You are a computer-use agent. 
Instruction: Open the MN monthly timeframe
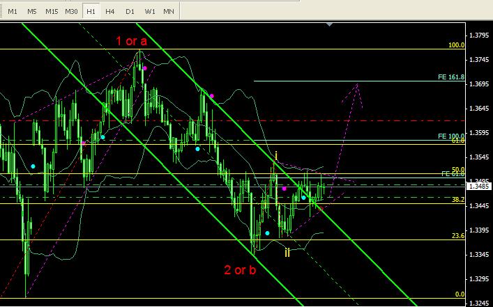169,12
